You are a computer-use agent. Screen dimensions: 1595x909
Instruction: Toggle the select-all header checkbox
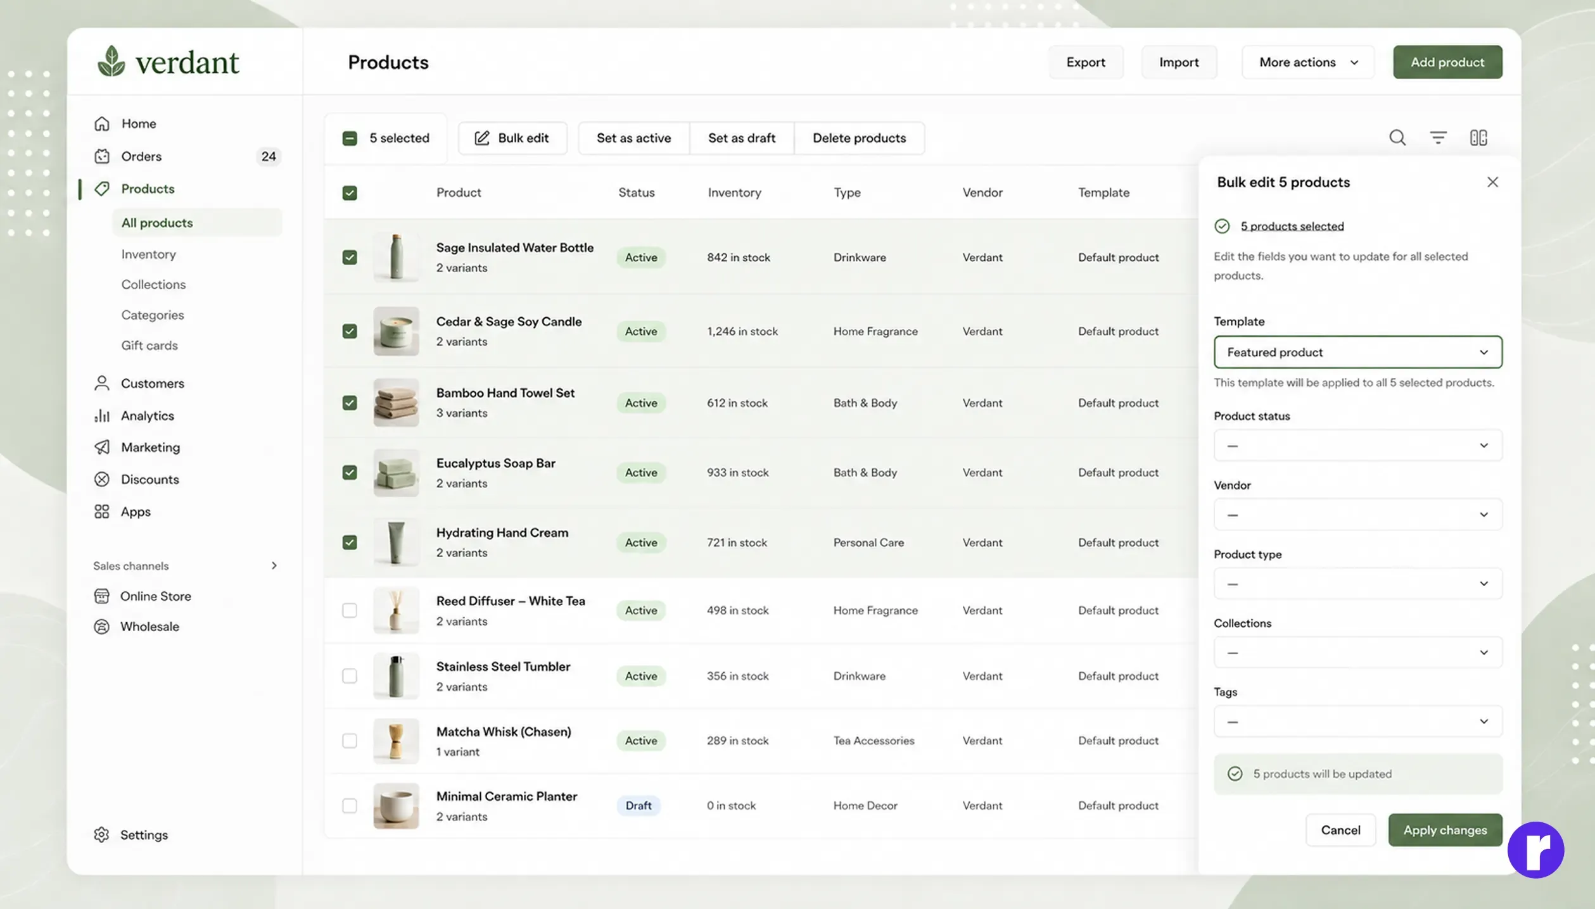(x=350, y=192)
